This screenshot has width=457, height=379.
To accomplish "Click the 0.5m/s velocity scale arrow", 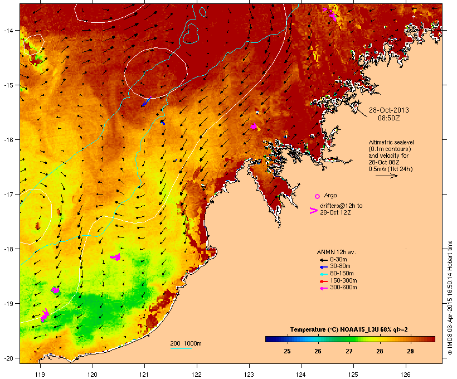I will [386, 176].
